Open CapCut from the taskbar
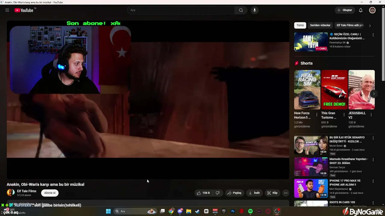The width and height of the screenshot is (385, 216). click(x=206, y=211)
